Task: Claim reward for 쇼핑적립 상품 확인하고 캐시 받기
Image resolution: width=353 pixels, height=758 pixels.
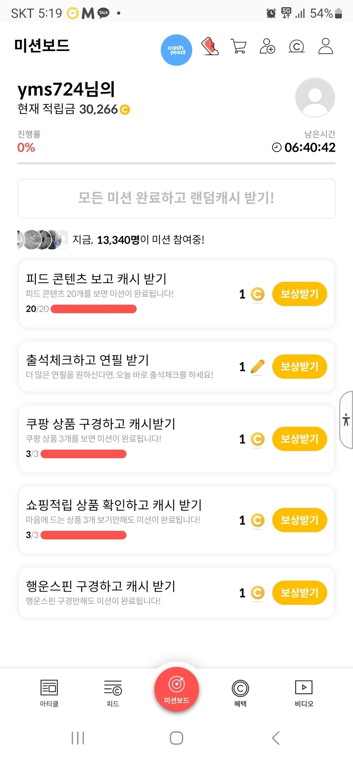Action: tap(299, 520)
